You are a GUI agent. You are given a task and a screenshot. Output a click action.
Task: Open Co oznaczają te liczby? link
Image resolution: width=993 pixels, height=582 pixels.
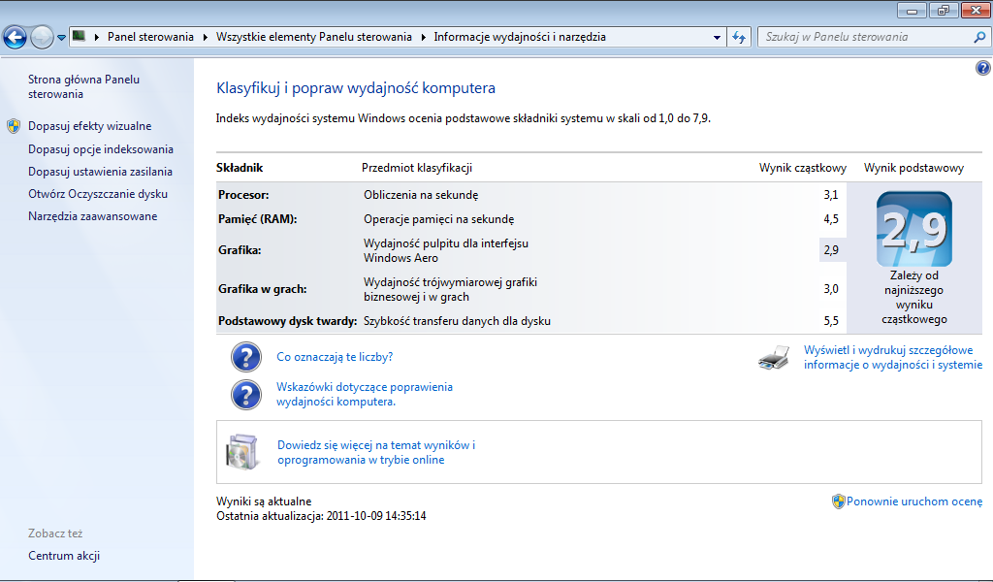coord(335,357)
